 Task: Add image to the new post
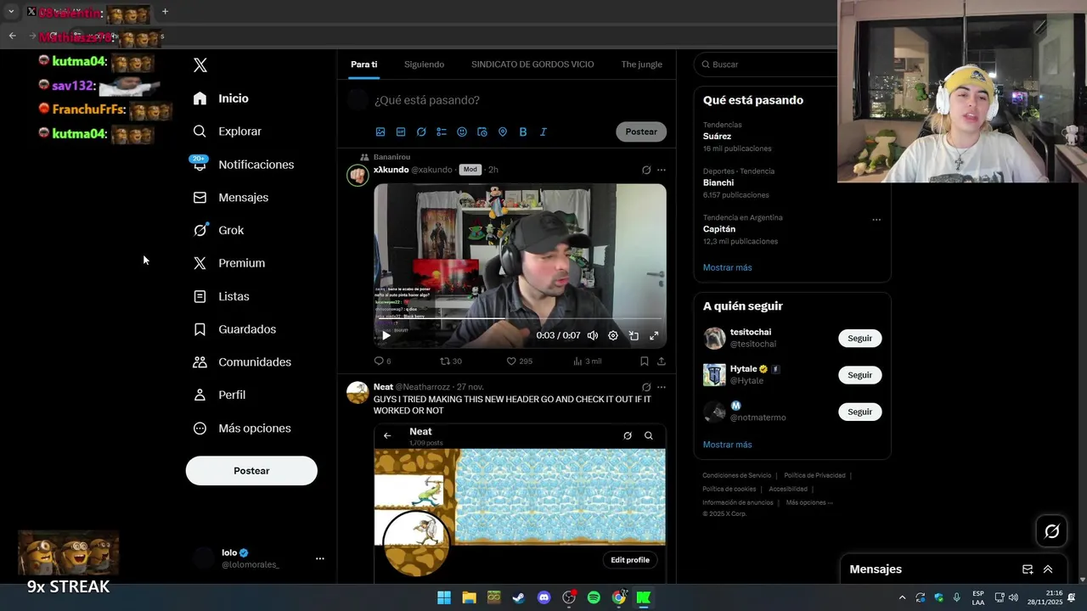point(380,132)
